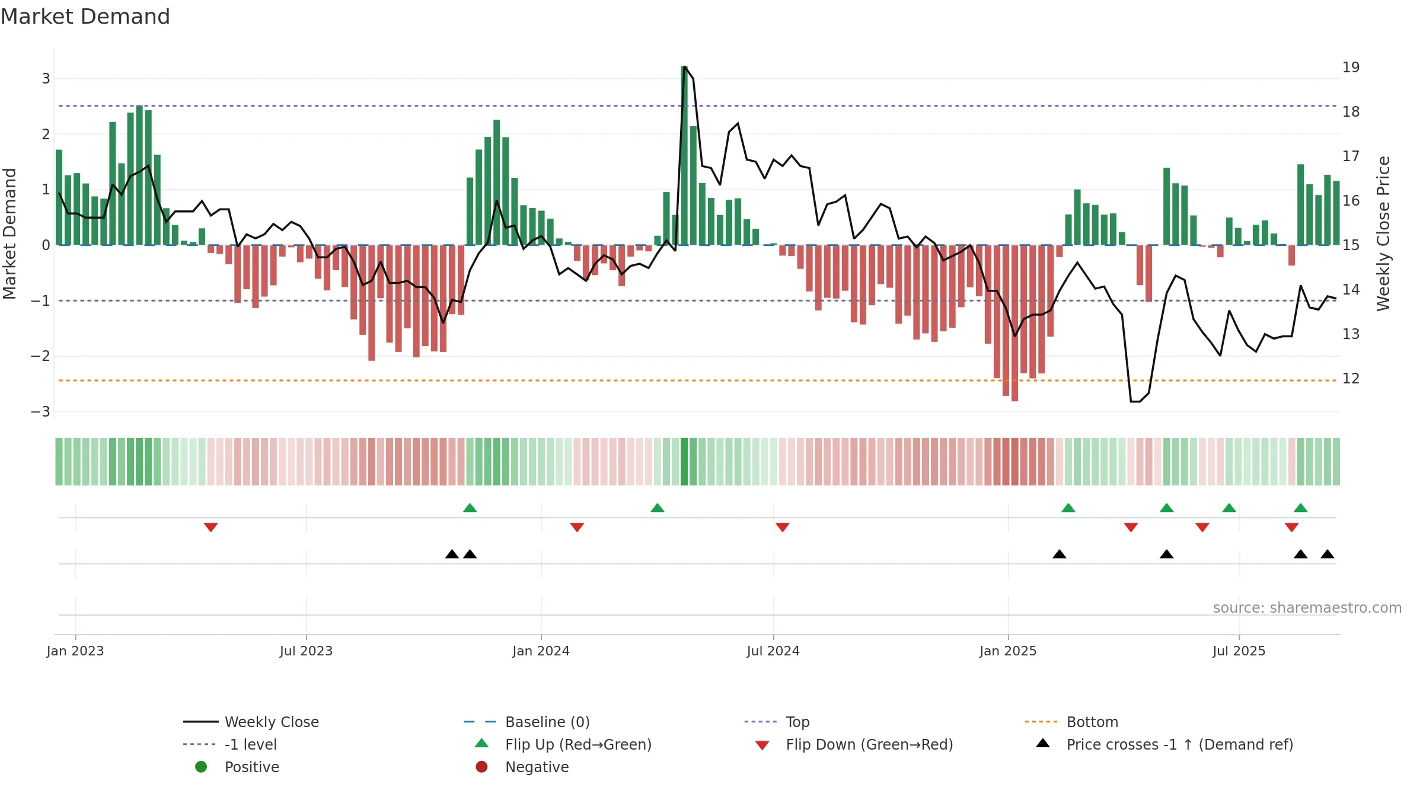This screenshot has height=800, width=1423.
Task: Click the Bottom legend label
Action: pyautogui.click(x=1092, y=722)
